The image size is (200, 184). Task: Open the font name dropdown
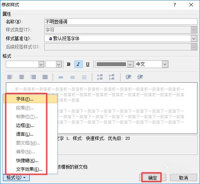pos(41,64)
